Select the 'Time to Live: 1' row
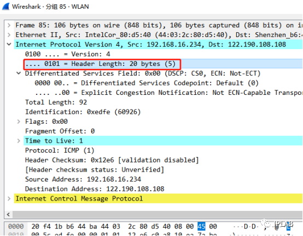Viewport: 303px width, 236px height. 163,141
